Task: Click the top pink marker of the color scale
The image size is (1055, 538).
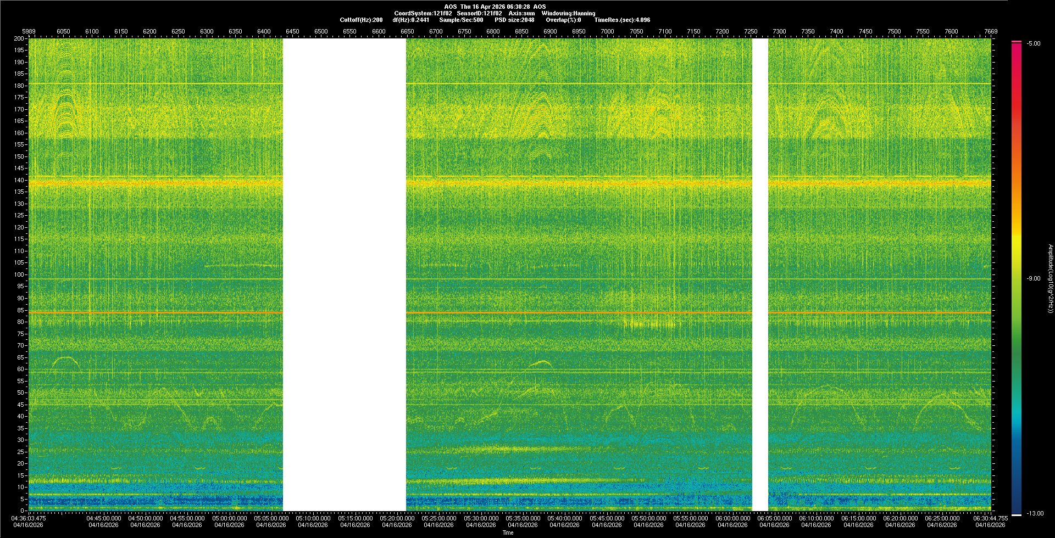Action: [1017, 42]
